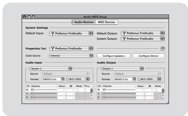The height and width of the screenshot is (116, 188).
Task: Minimize the Audio MIDI Setup window
Action: tap(29, 17)
